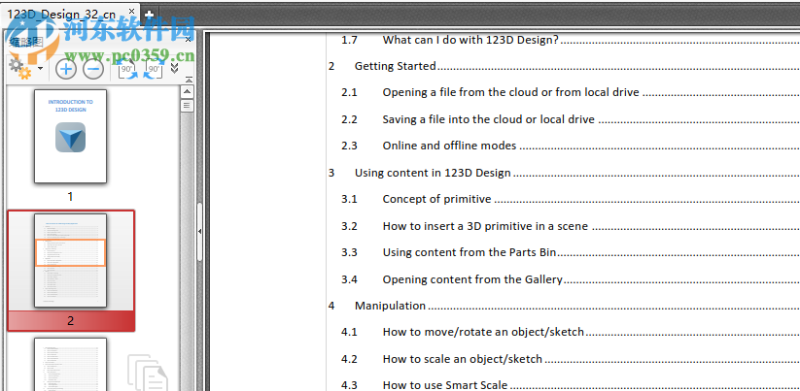Image resolution: width=800 pixels, height=391 pixels.
Task: Open 'Opening content from the Gallery' entry
Action: [x=472, y=279]
